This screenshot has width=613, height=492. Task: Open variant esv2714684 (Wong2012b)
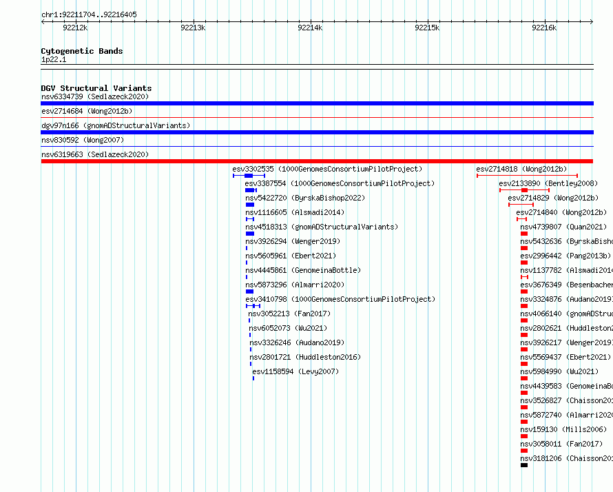click(x=87, y=111)
